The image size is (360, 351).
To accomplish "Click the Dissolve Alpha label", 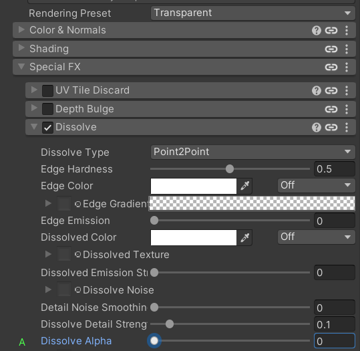I will (x=76, y=341).
